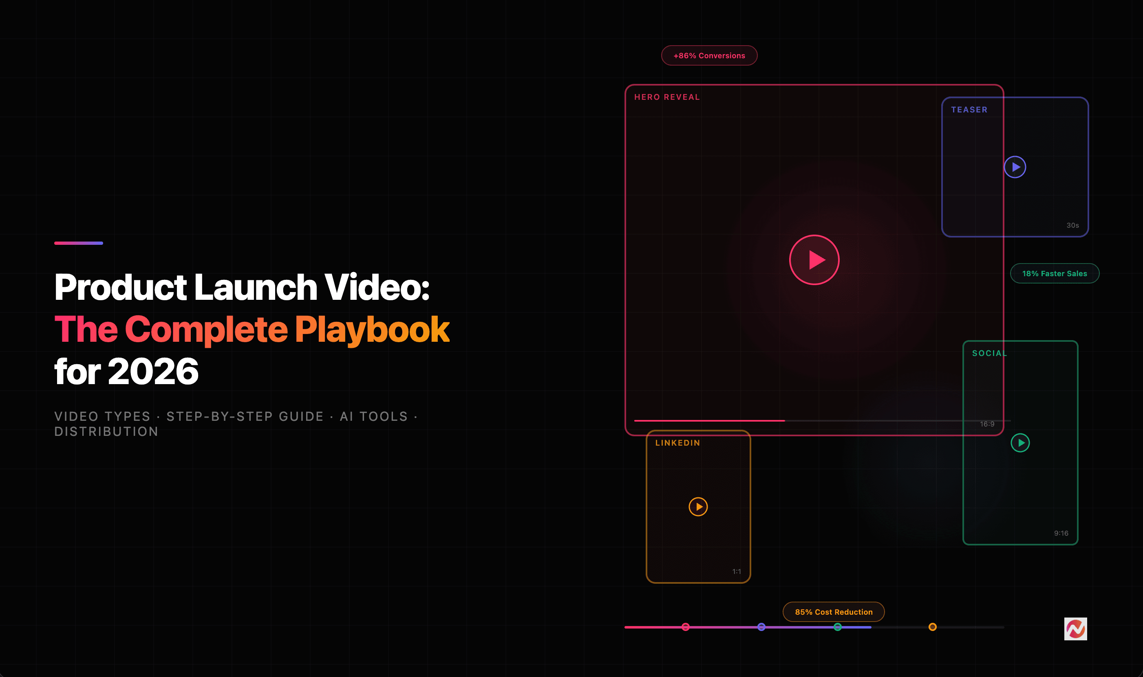Click the 30s duration label on Teaser
The height and width of the screenshot is (677, 1143).
pyautogui.click(x=1074, y=225)
